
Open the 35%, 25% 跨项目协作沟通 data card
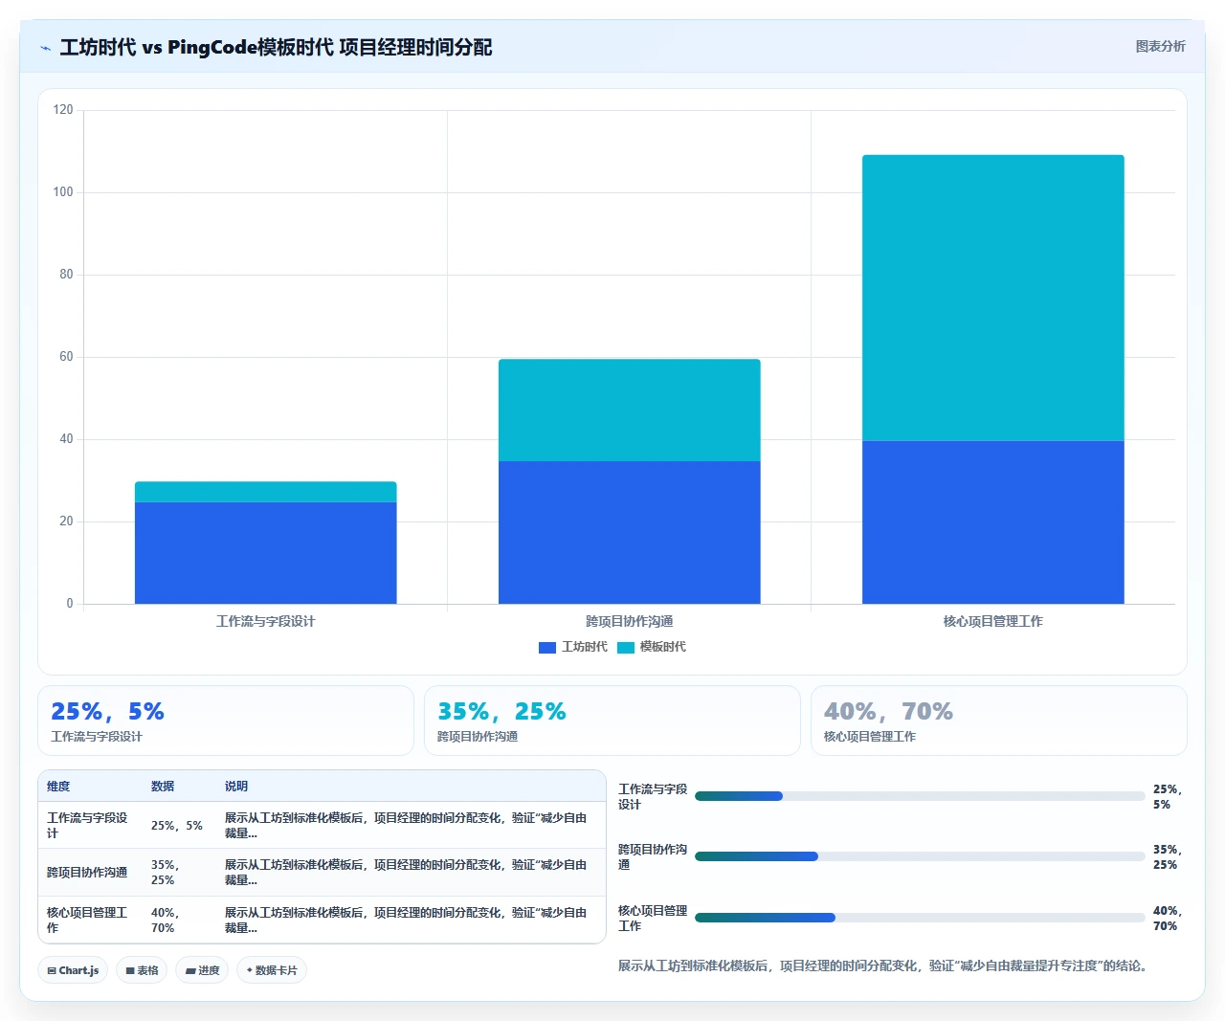click(x=612, y=721)
